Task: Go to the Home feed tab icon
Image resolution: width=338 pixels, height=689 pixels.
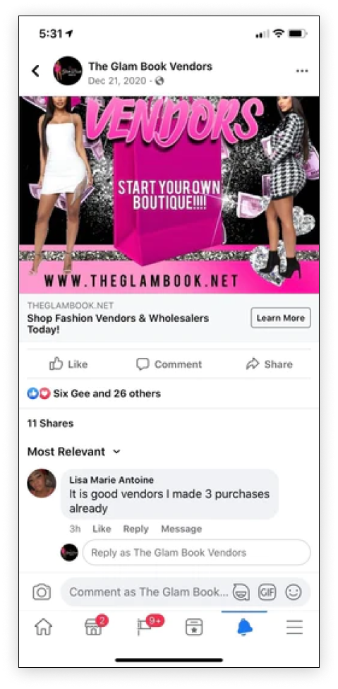Action: [44, 627]
